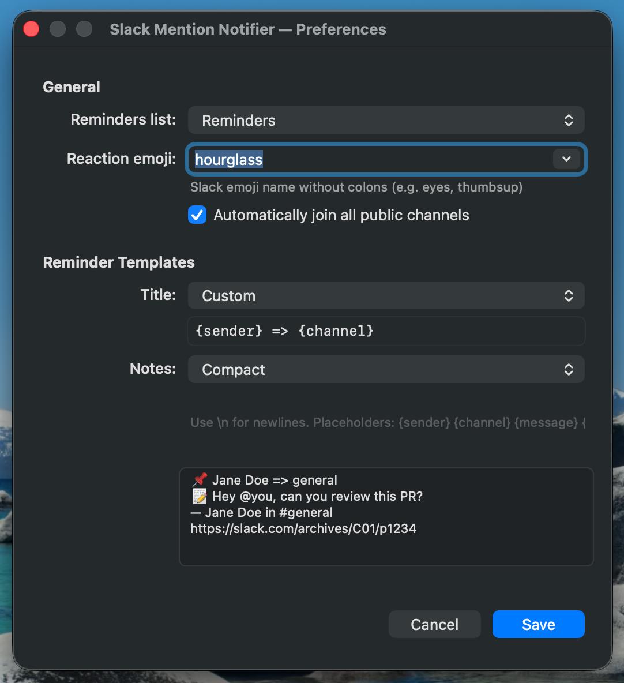Image resolution: width=624 pixels, height=683 pixels.
Task: Click the up-down chevrons on the Reminders list selector
Action: coord(569,120)
